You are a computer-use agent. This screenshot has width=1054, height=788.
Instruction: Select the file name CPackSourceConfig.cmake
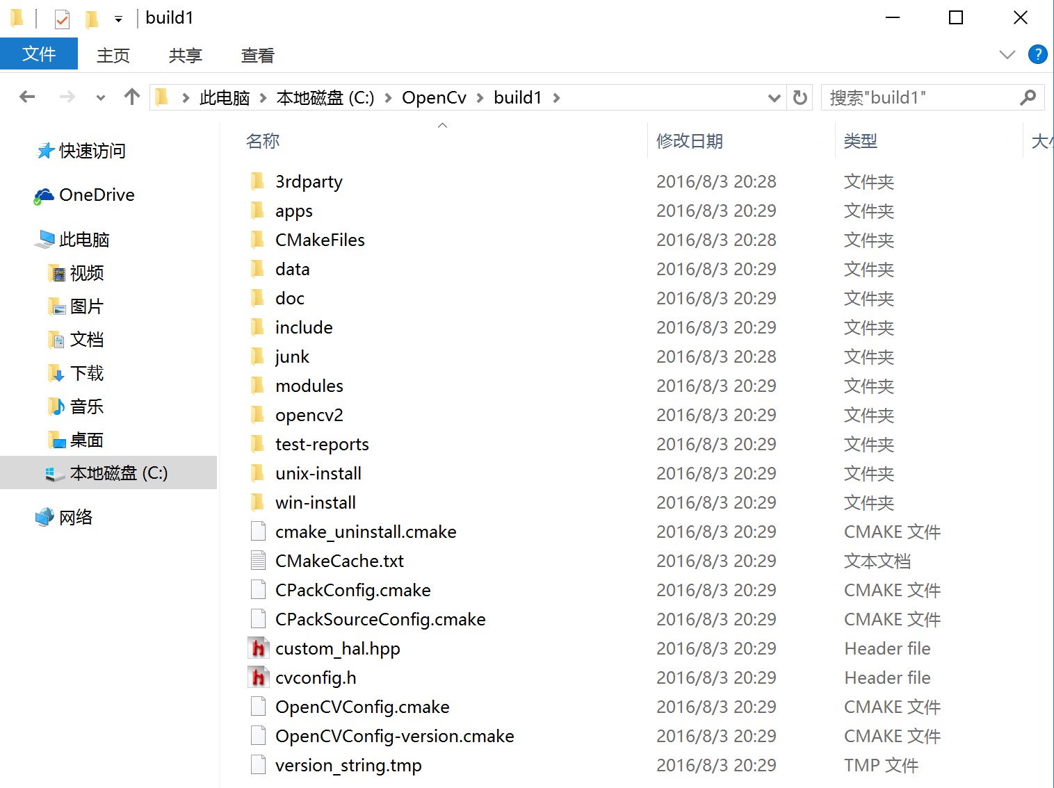tap(380, 620)
